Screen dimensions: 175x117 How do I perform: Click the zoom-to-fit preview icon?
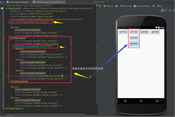point(162,10)
